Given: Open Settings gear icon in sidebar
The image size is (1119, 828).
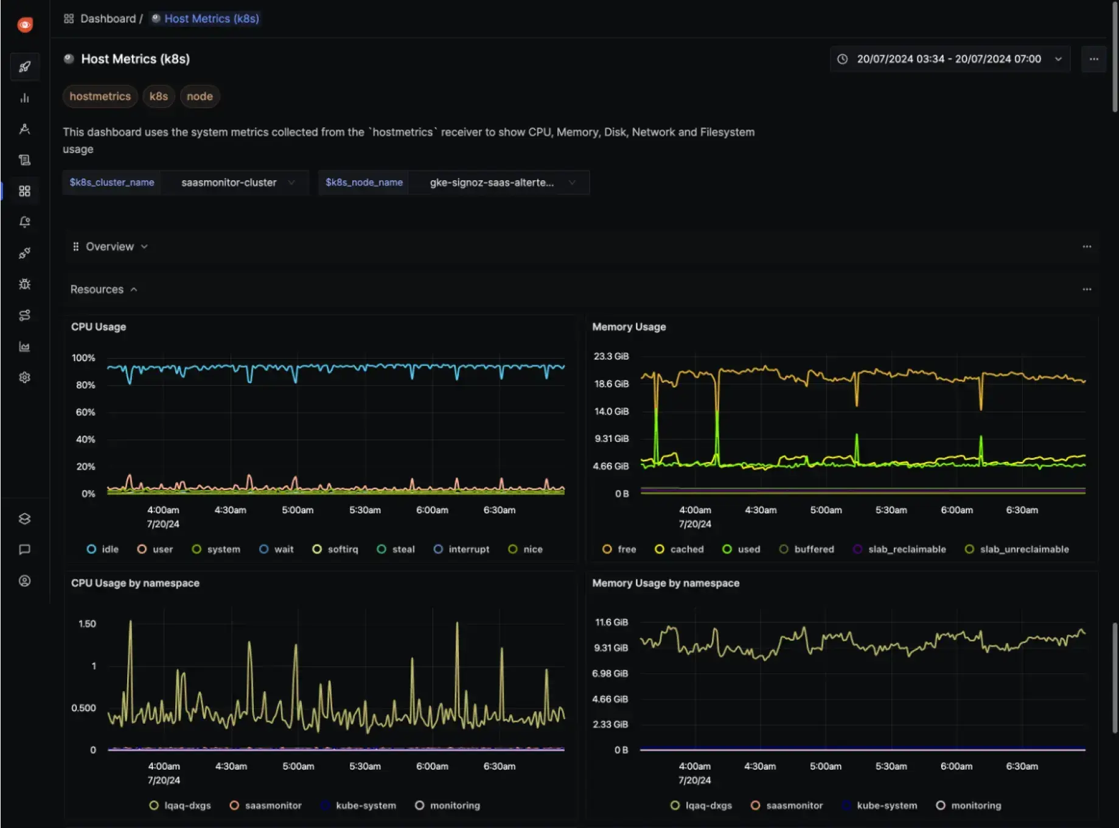Looking at the screenshot, I should (25, 377).
